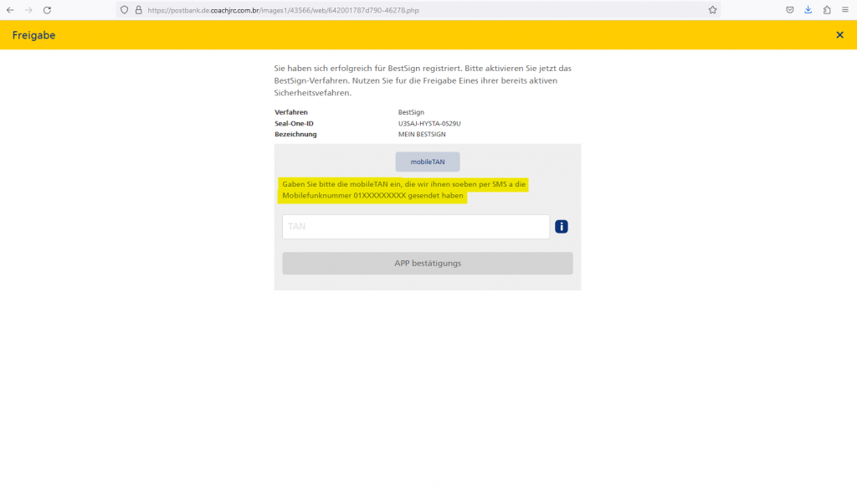Open the blue TAN info icon

[x=562, y=226]
